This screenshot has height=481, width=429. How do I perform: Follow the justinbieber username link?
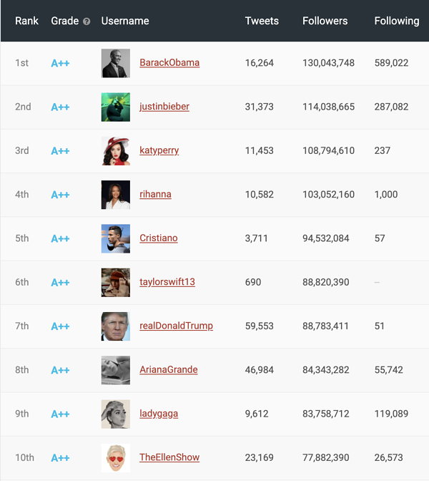click(x=164, y=107)
